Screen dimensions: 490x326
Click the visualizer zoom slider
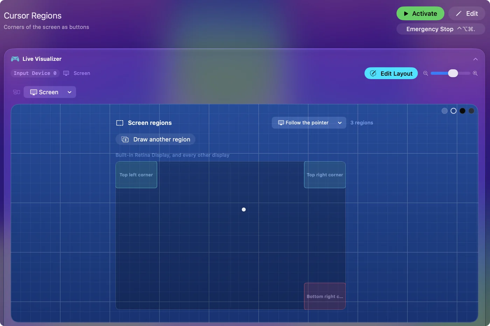(450, 73)
